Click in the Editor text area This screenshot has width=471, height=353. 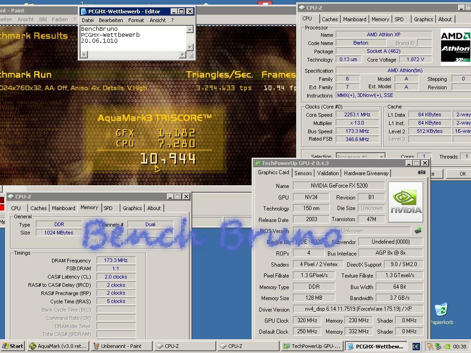point(133,38)
